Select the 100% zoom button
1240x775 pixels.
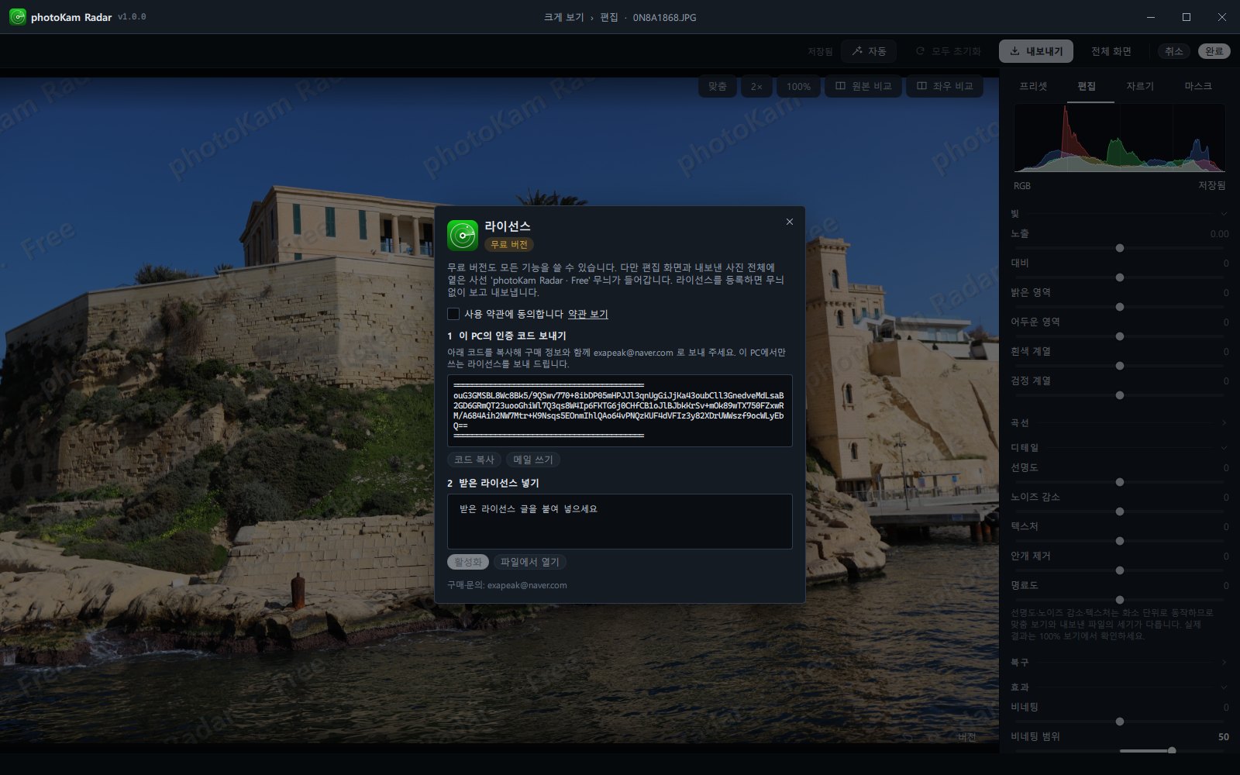click(799, 86)
